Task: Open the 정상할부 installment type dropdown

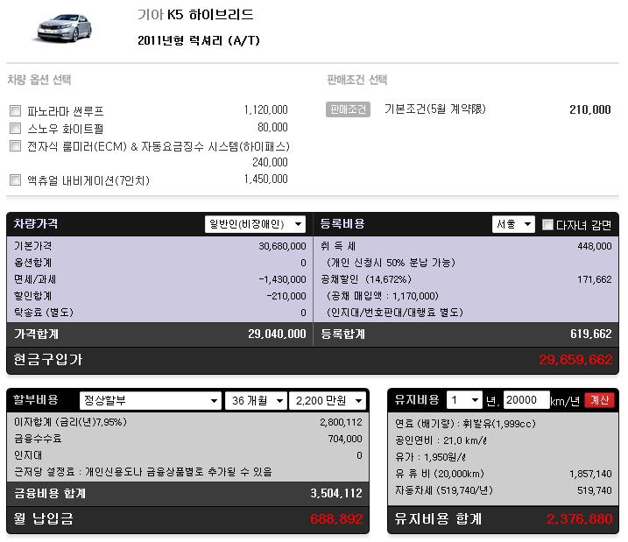Action: tap(150, 400)
